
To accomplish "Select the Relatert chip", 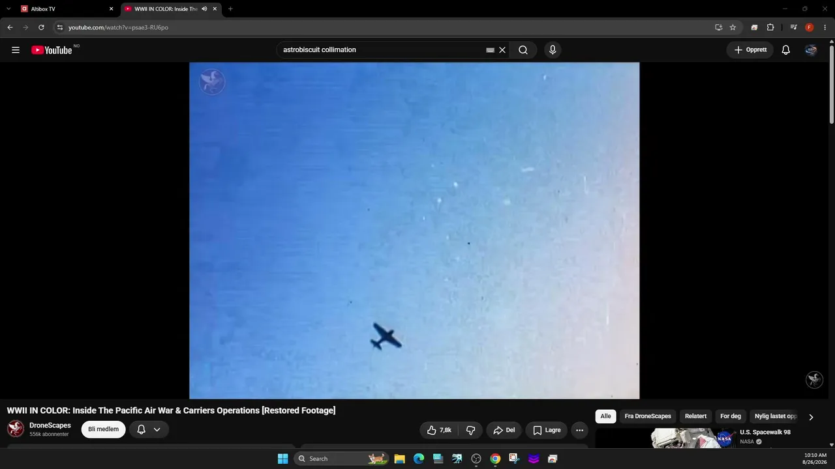I will [x=695, y=416].
